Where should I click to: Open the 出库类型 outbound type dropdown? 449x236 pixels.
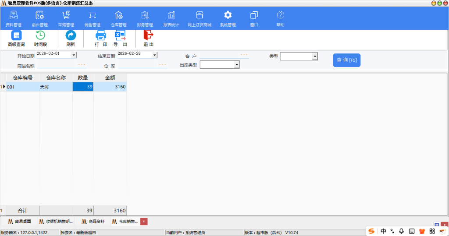point(237,65)
